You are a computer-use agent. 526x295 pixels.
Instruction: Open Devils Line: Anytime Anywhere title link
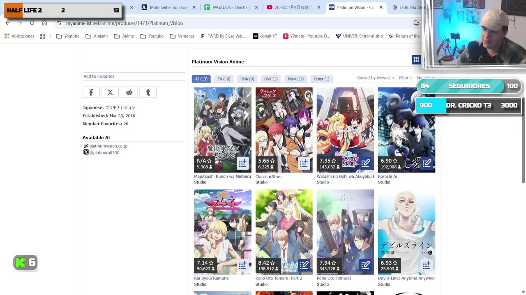pos(406,278)
